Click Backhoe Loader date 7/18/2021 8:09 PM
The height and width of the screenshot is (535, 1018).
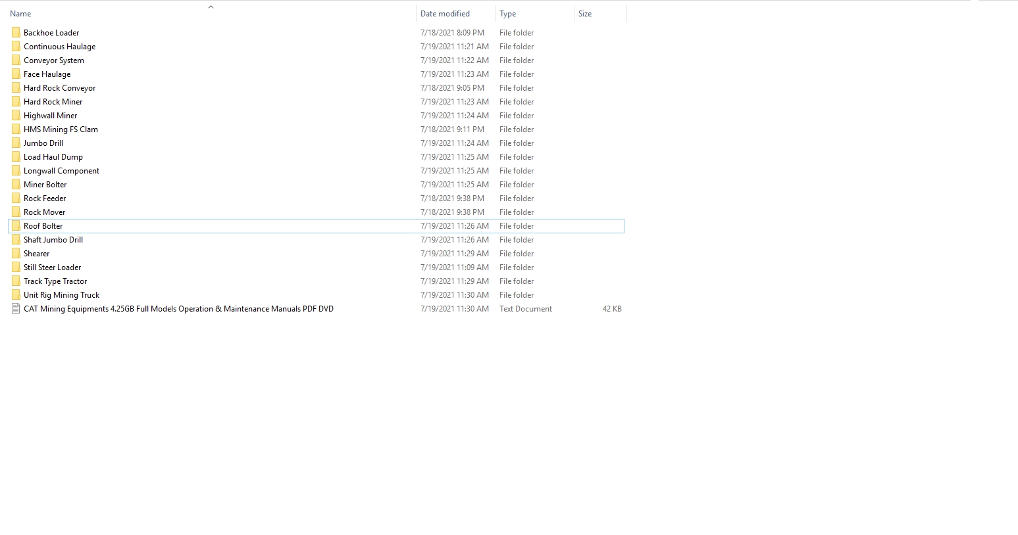coord(452,32)
